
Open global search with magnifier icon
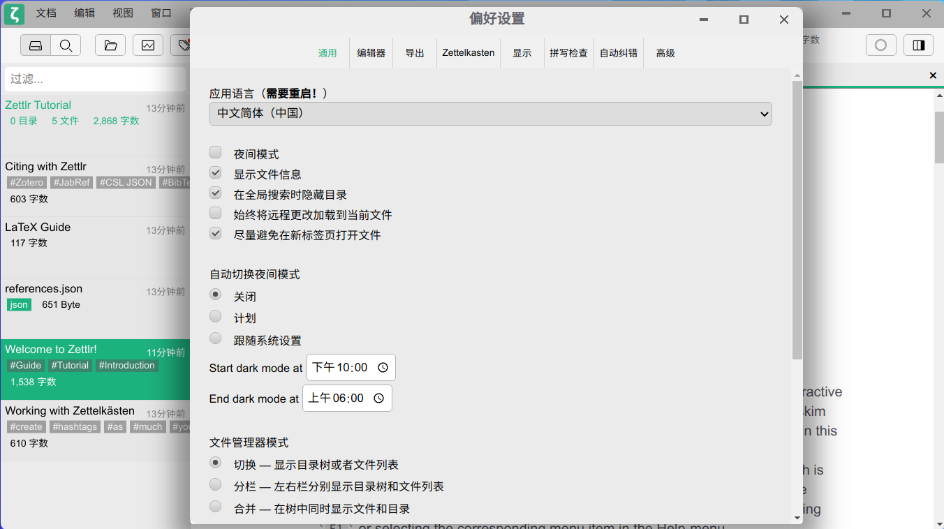click(66, 45)
